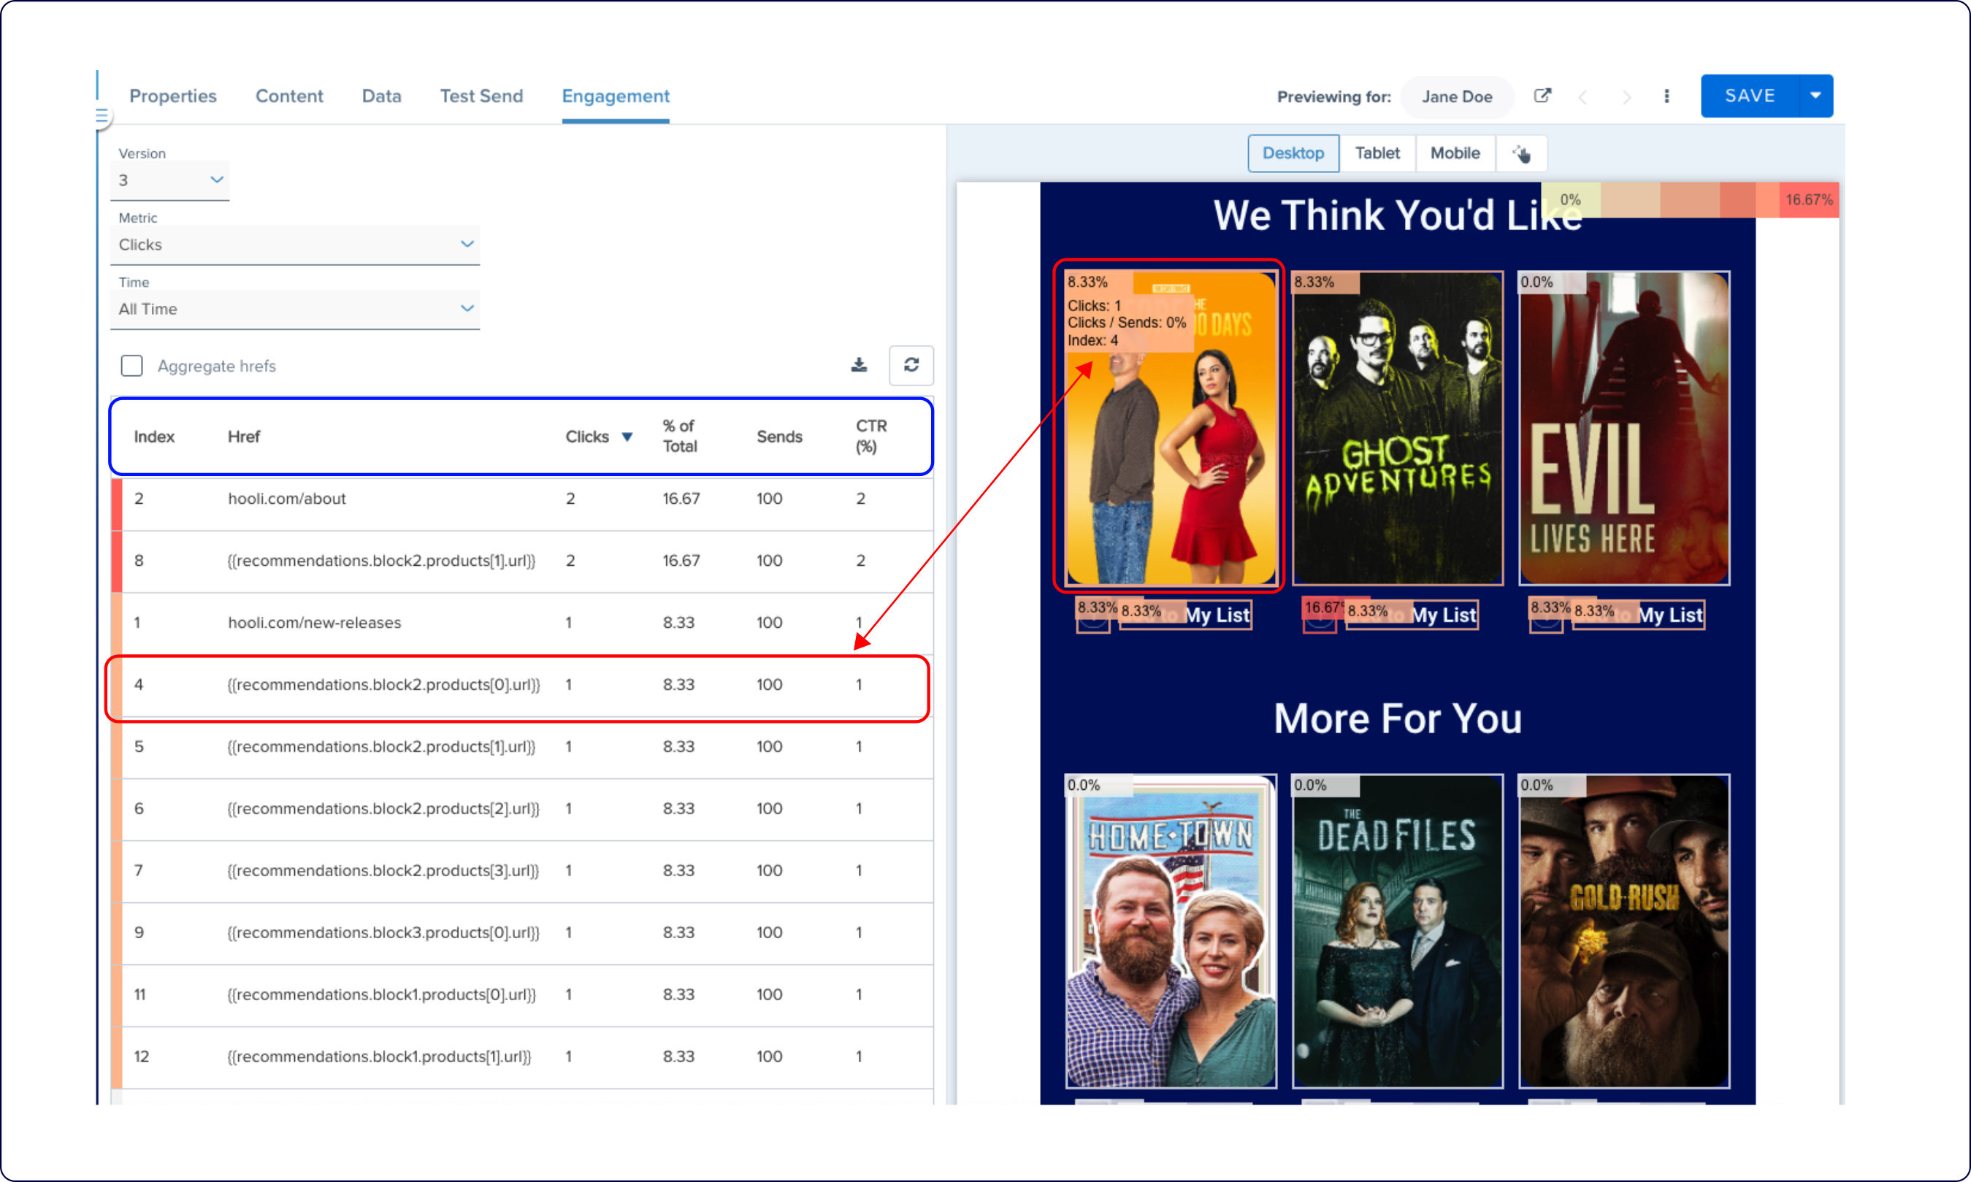Screen dimensions: 1971x1182
Task: Select the recommendations.block1.products[1].url row
Action: (x=522, y=1057)
